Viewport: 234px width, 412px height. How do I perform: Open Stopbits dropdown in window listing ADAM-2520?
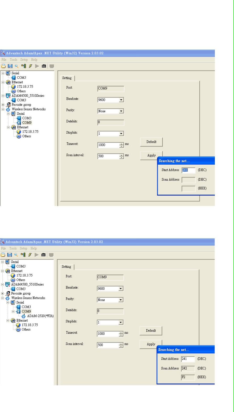click(121, 322)
